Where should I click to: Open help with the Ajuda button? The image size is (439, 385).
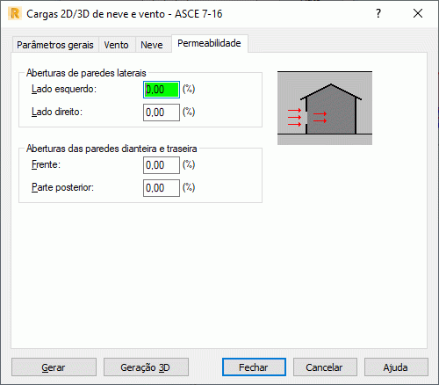tap(396, 367)
